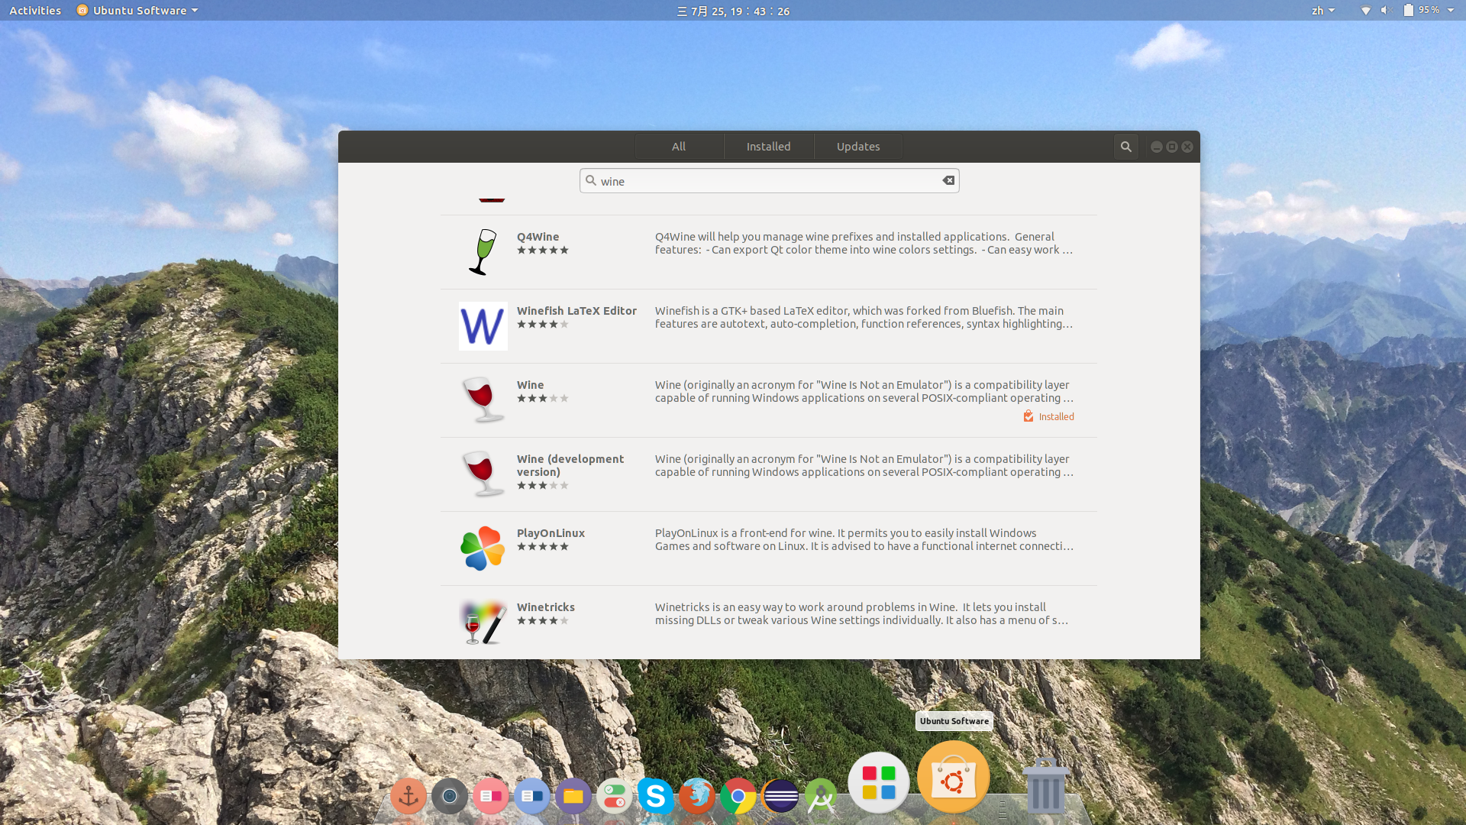
Task: Toggle the search magnifier button in header bar
Action: (x=1125, y=147)
